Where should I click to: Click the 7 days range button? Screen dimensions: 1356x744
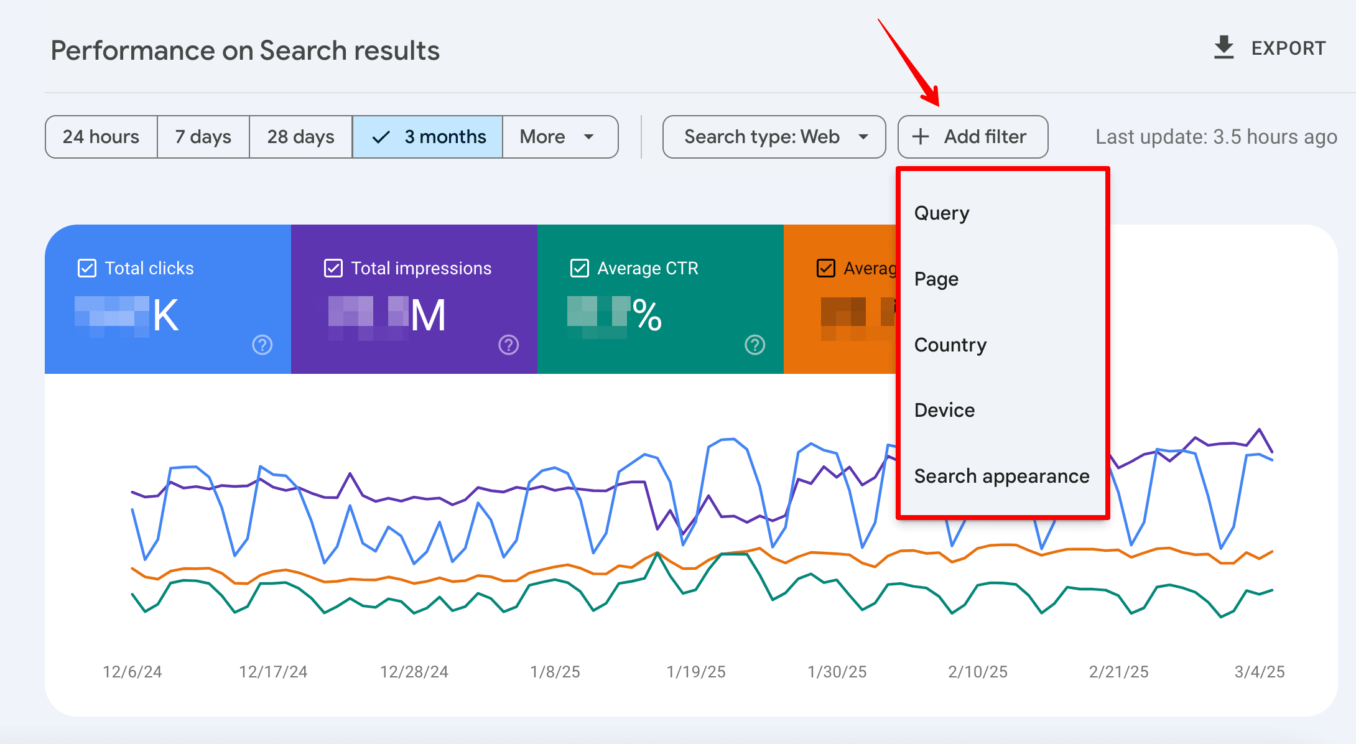tap(203, 137)
